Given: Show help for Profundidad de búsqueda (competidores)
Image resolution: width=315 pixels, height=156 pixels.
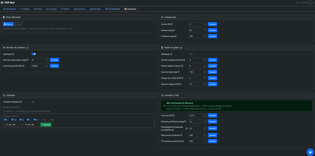Looking at the screenshot, I should [x=187, y=129].
